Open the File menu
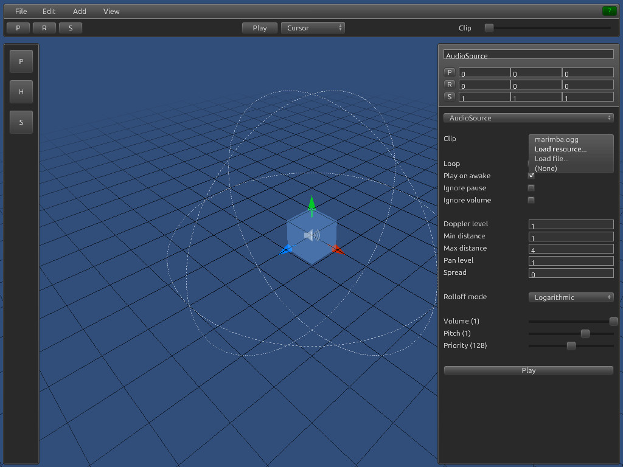The width and height of the screenshot is (623, 467). click(x=21, y=12)
